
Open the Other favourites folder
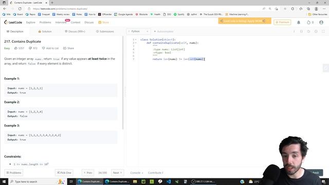click(318, 14)
